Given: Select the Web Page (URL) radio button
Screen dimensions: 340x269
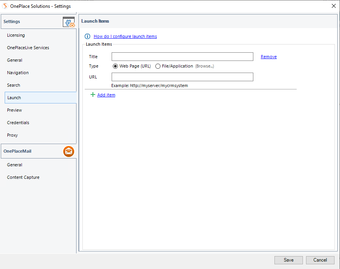Looking at the screenshot, I should (115, 66).
